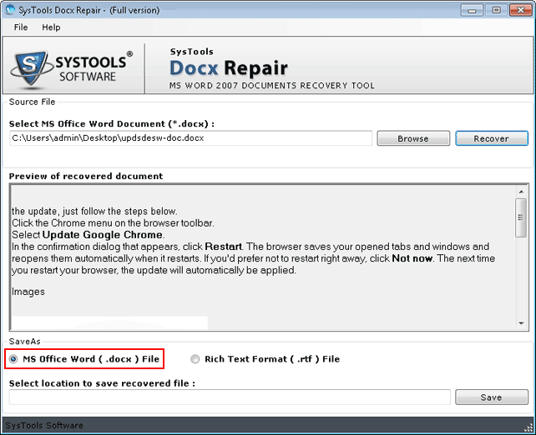Click the source file path field
Viewport: 536px width, 435px height.
pyautogui.click(x=190, y=138)
